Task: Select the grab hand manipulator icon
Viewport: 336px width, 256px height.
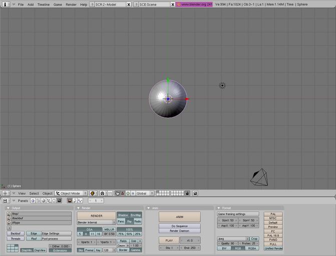Action: pos(117,193)
